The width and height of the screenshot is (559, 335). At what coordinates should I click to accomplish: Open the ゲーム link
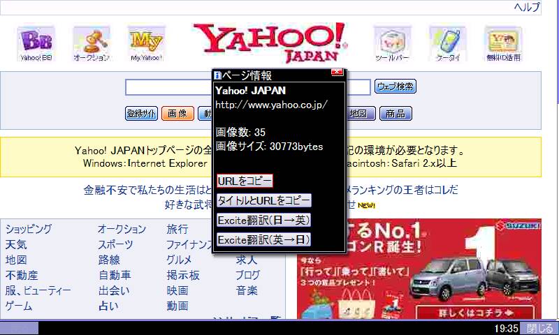point(19,306)
